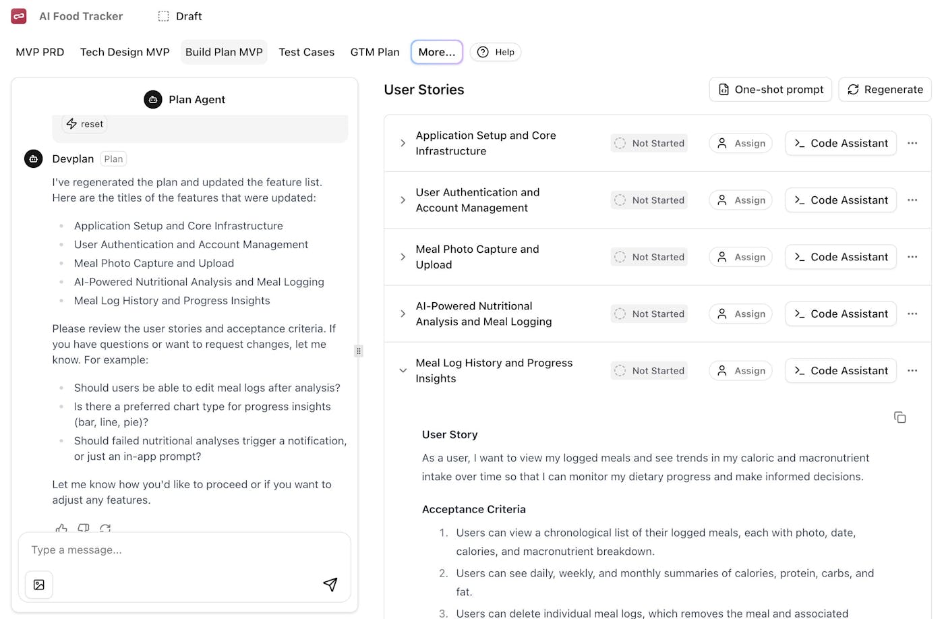This screenshot has height=619, width=944.
Task: Click the Plan Agent bot icon
Action: [x=153, y=99]
